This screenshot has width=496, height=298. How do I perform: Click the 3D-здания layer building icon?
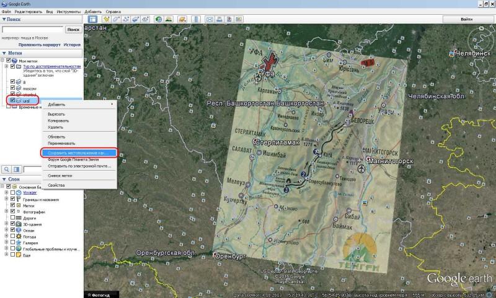pyautogui.click(x=19, y=224)
